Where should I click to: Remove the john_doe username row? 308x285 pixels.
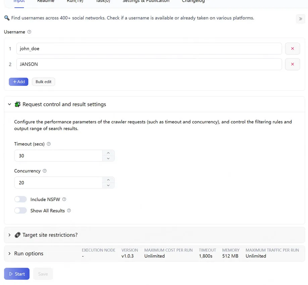coord(292,49)
